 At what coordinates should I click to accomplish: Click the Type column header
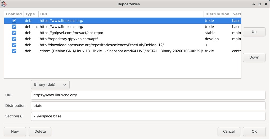[x=31, y=14]
